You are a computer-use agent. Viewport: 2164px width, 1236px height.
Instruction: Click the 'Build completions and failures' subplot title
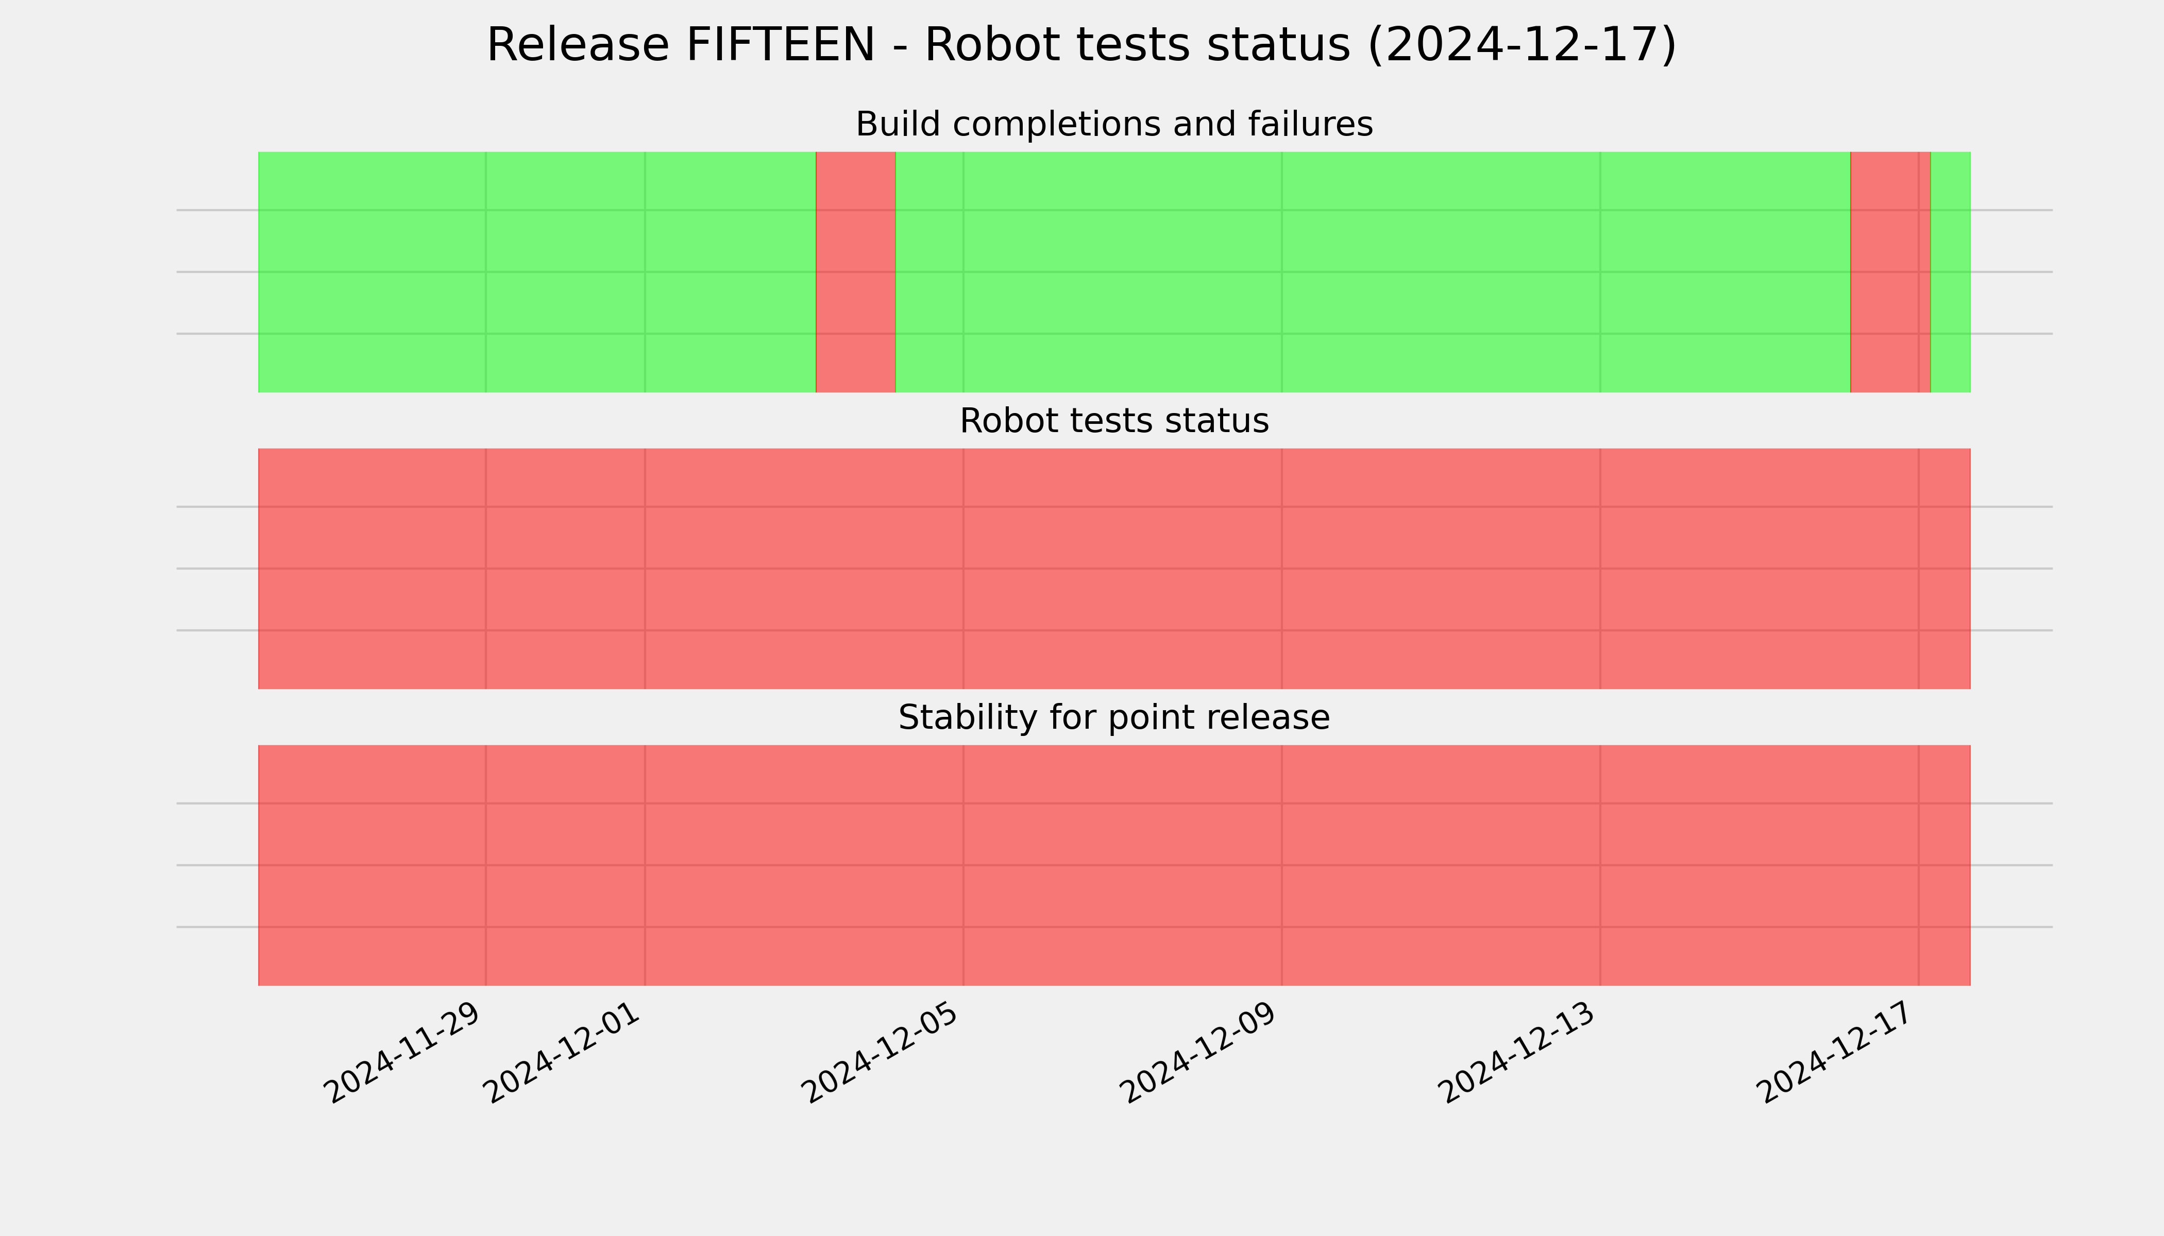click(1114, 124)
